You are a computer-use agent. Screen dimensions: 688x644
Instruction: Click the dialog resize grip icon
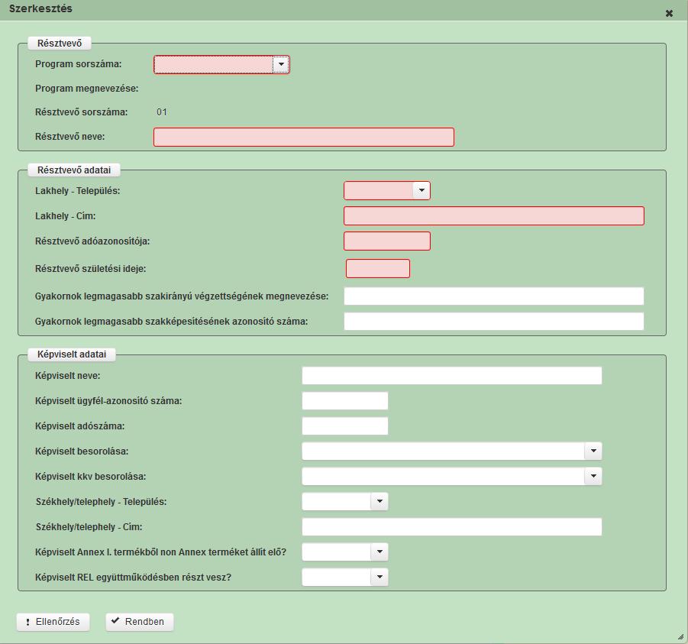tap(680, 637)
